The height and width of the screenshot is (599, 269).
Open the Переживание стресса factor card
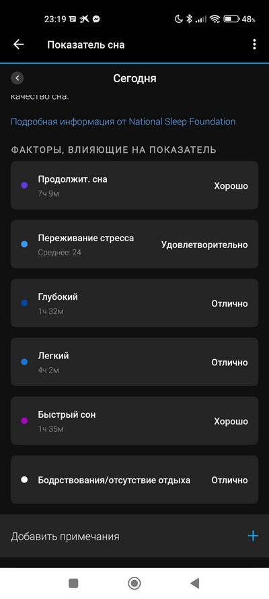[x=134, y=244]
